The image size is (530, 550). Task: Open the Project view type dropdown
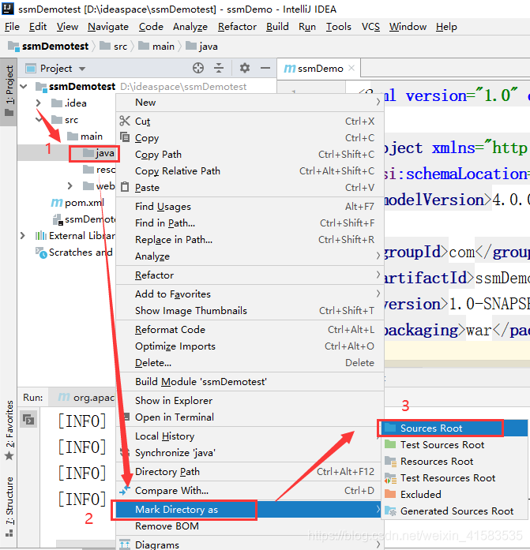coord(82,69)
